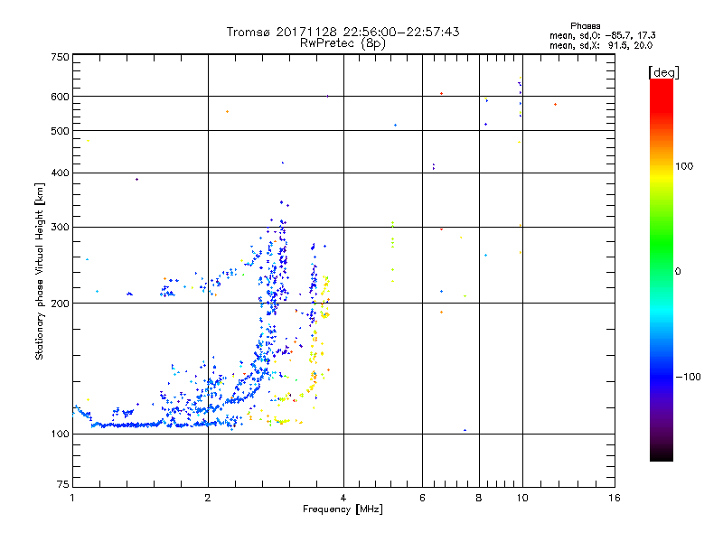Click the y-axis tick label '750'
This screenshot has height=542, width=723.
(61, 57)
